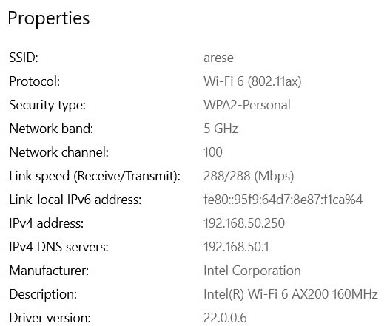This screenshot has width=387, height=326.
Task: Select the fe80 IPv6 address value
Action: point(283,200)
